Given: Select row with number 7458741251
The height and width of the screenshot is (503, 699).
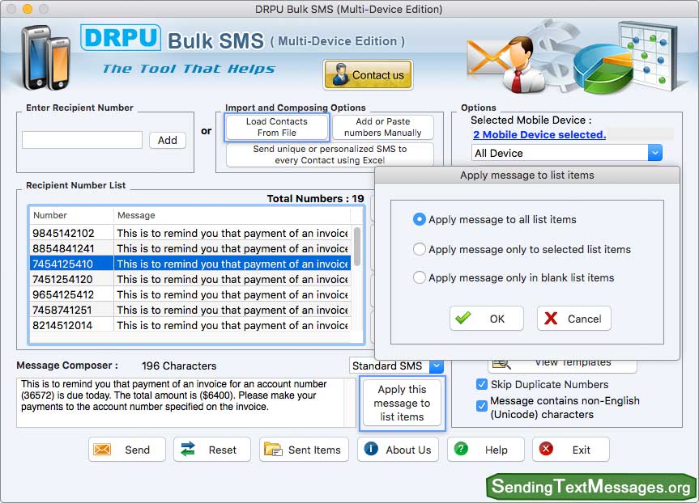Looking at the screenshot, I should 190,310.
